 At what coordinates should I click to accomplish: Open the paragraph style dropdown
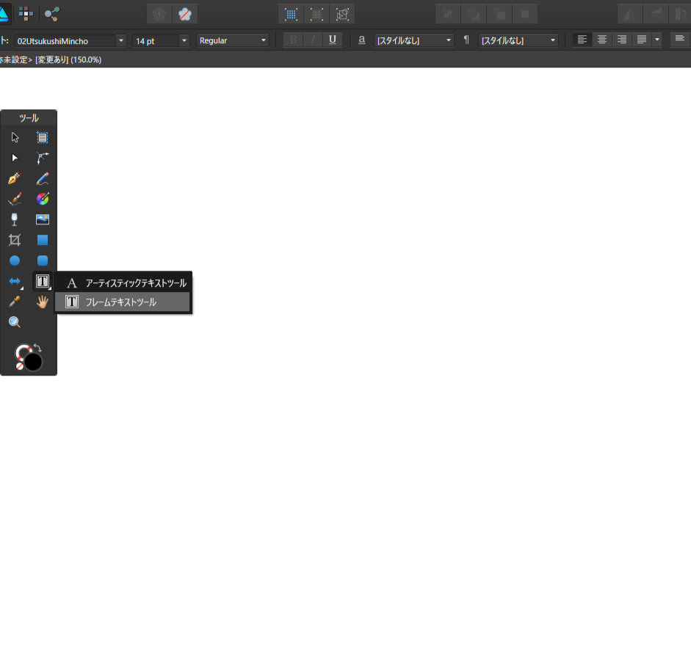(518, 40)
